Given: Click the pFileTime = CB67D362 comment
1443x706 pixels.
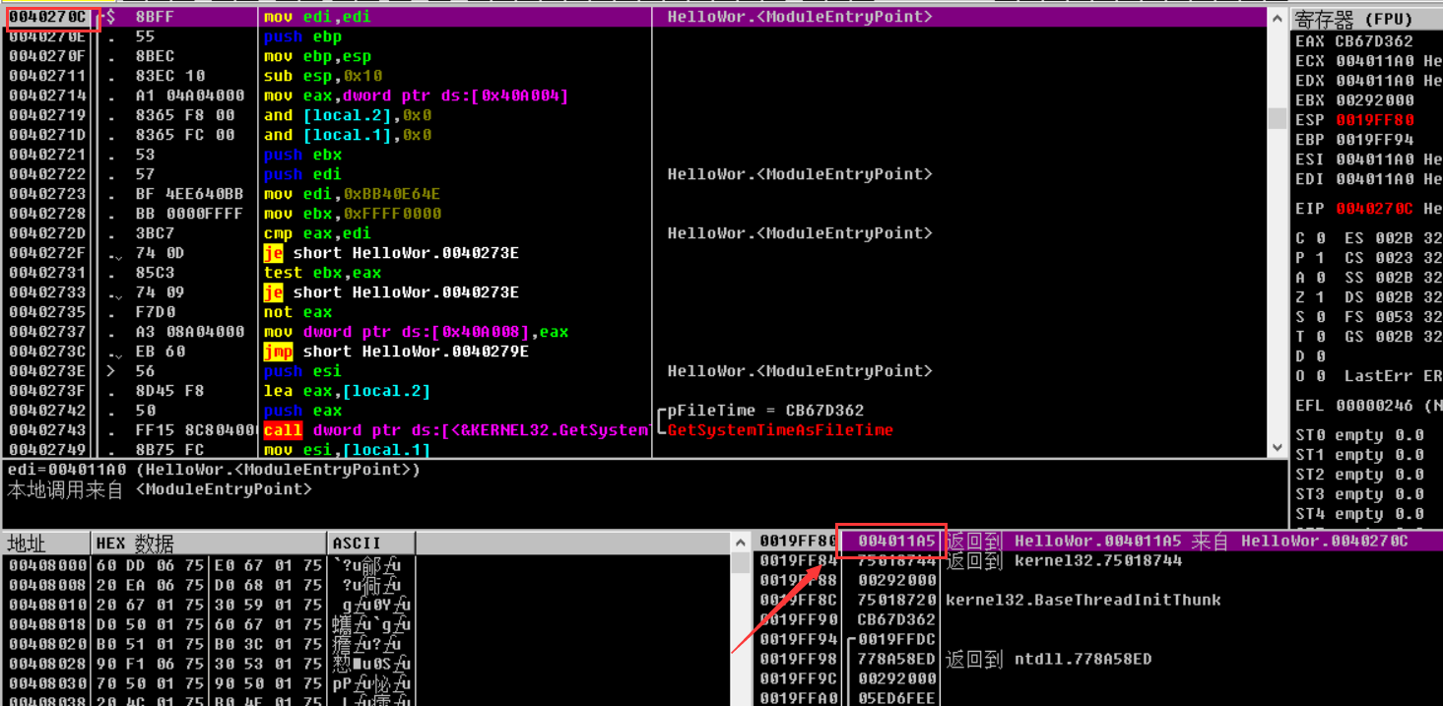Looking at the screenshot, I should [765, 411].
